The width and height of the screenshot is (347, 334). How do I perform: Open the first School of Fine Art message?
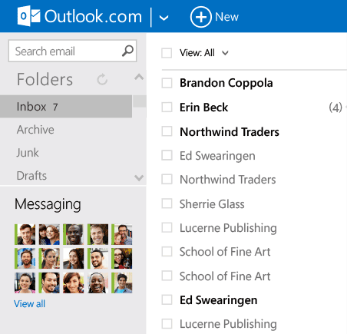tap(225, 252)
